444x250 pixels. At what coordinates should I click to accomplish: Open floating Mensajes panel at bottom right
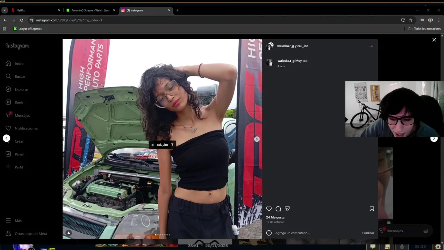[404, 231]
